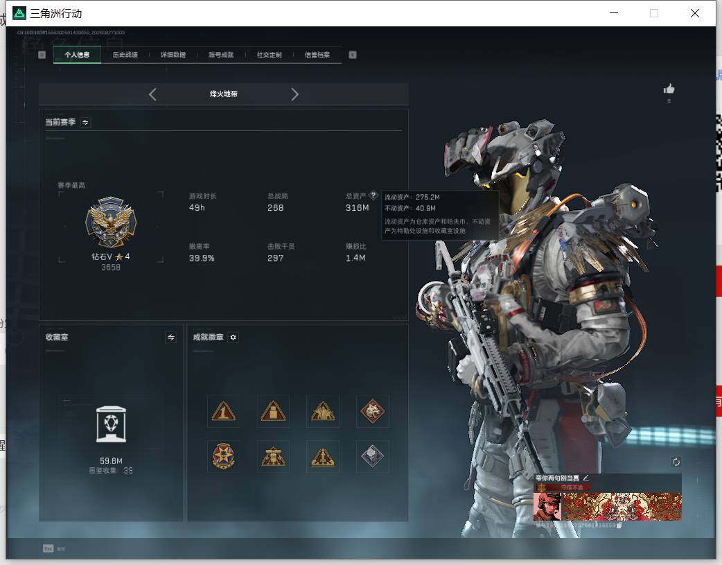
Task: Click the 总战局 268 value
Action: tap(275, 208)
